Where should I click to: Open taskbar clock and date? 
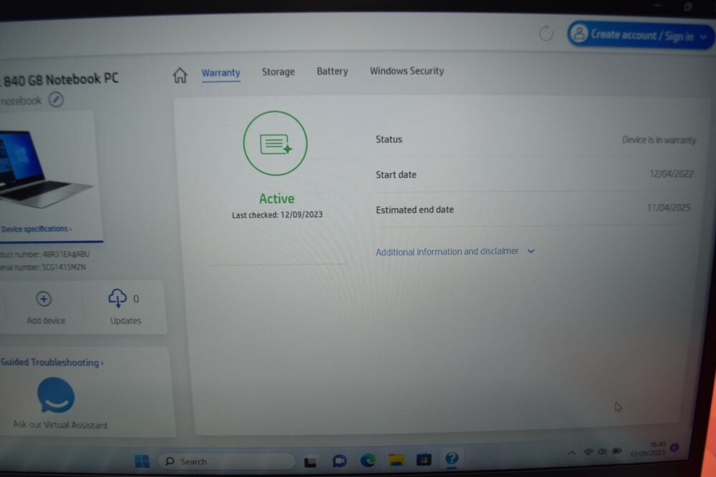[x=648, y=448]
